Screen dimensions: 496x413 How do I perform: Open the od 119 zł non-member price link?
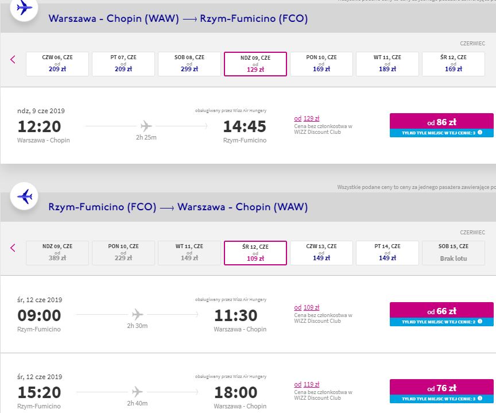pyautogui.click(x=307, y=384)
